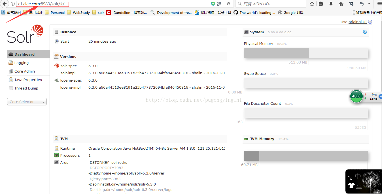Click the -DSTOP.KEY=solrrocks argument
This screenshot has height=194, width=382.
108,162
